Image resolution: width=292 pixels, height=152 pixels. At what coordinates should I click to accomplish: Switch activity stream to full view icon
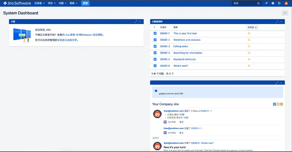coord(274,104)
